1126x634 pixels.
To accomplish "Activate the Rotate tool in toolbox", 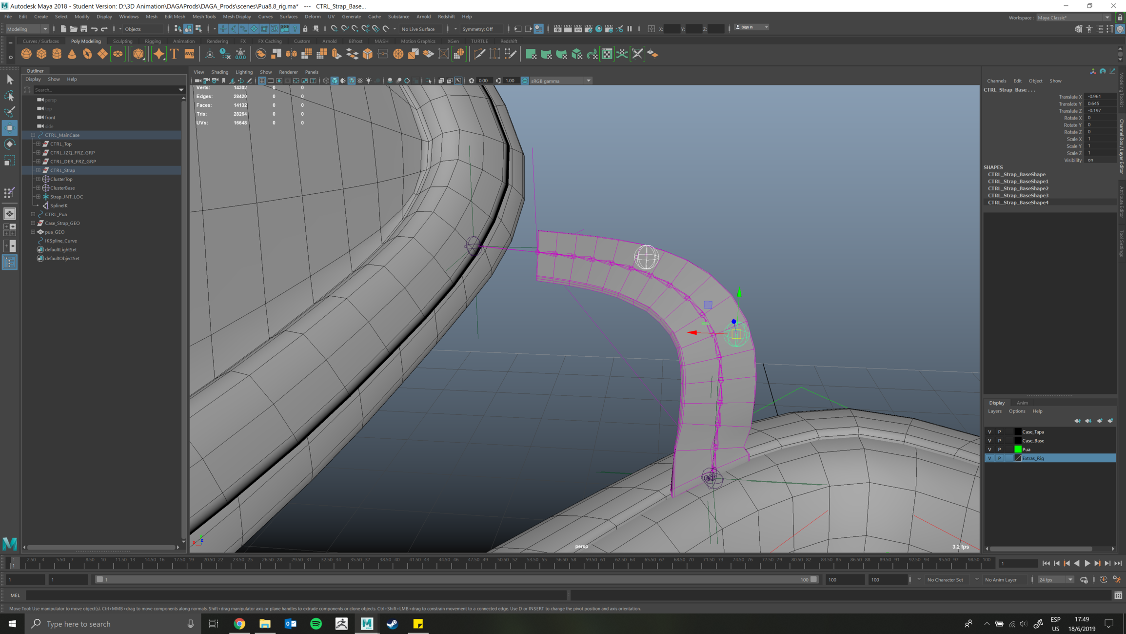I will [10, 144].
